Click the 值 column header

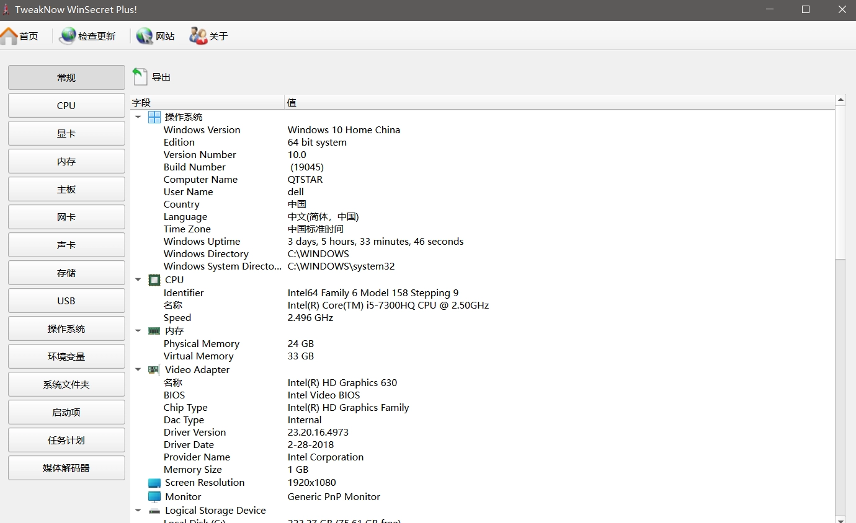point(560,102)
